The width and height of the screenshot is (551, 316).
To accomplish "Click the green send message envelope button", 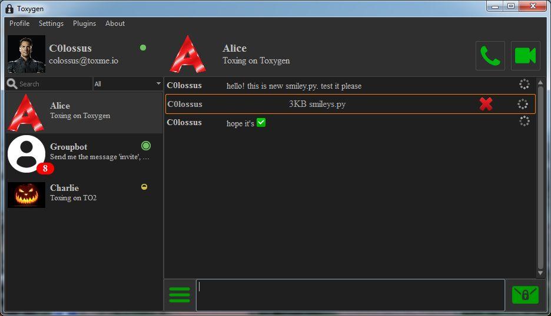I will (x=525, y=294).
